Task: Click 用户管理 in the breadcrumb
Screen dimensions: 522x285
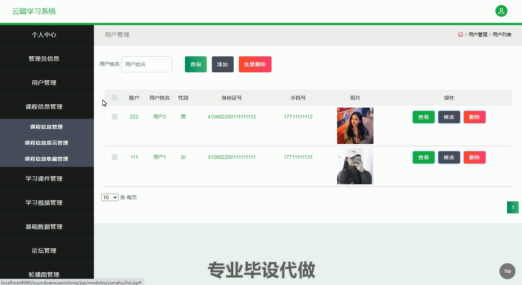Action: click(x=478, y=35)
